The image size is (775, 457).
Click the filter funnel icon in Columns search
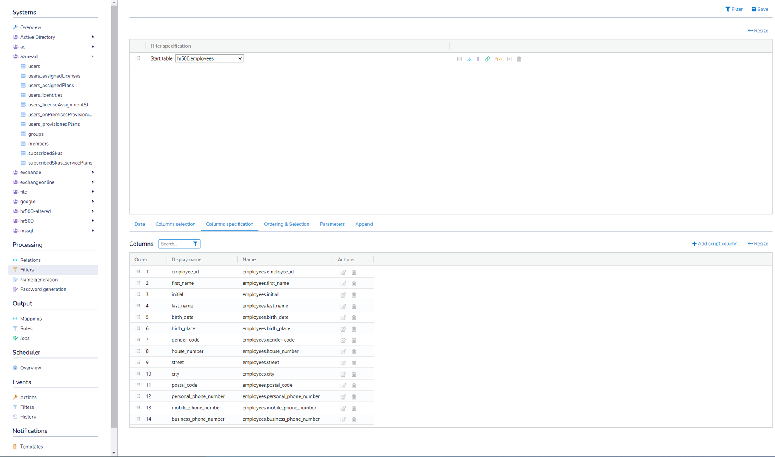195,244
